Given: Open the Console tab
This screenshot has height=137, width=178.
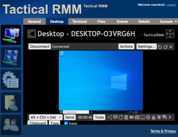Looking at the screenshot, I should pos(166,21).
